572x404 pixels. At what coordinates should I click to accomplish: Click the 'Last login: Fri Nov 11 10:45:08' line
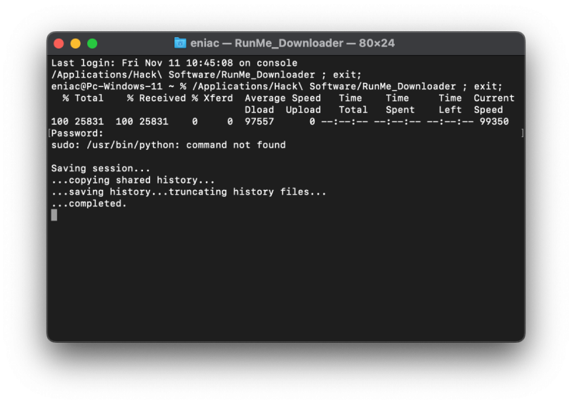[174, 63]
